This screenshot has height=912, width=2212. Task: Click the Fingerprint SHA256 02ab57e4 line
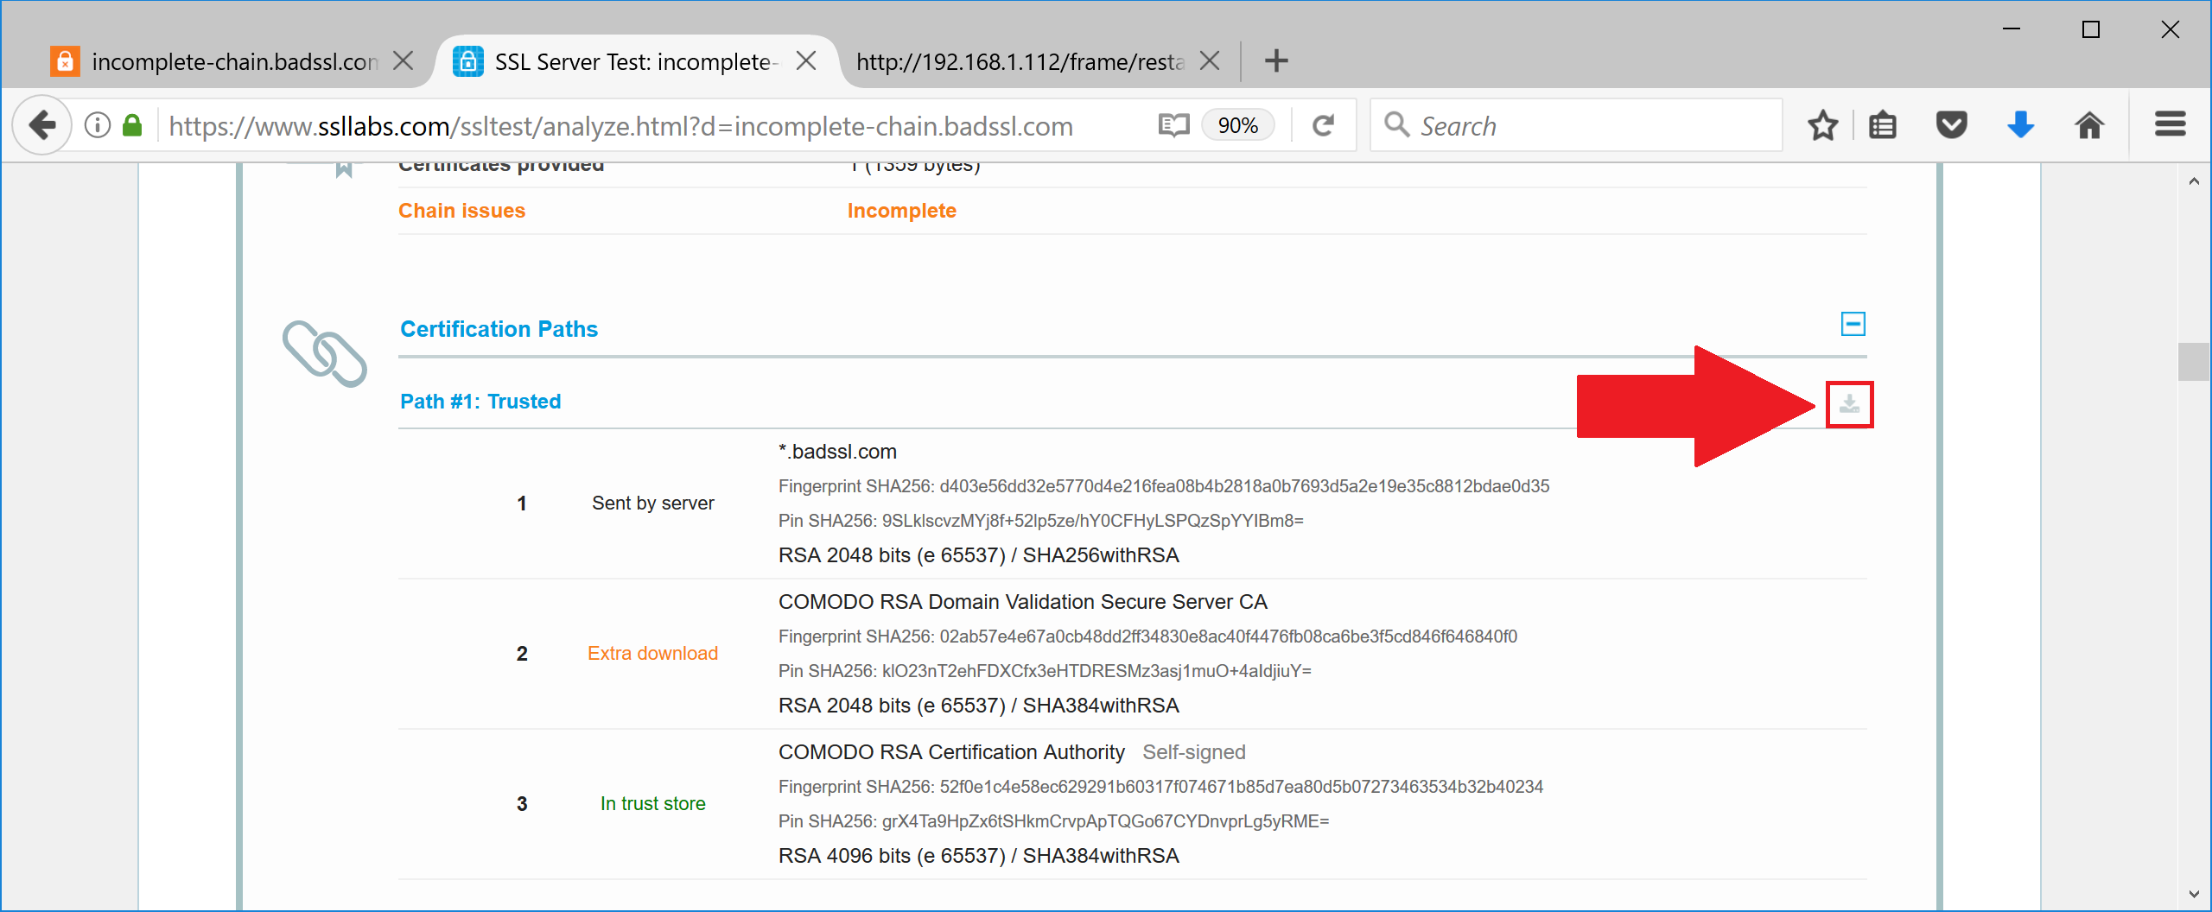click(x=1147, y=636)
